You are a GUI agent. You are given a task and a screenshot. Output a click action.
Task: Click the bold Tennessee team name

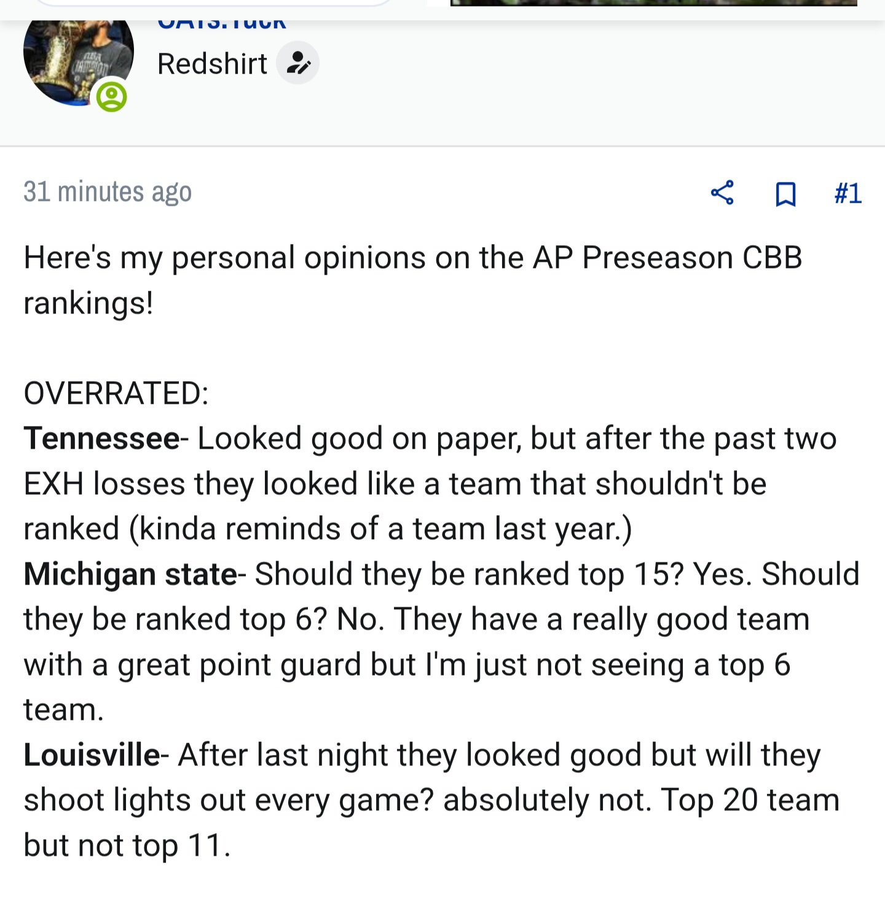pos(101,439)
